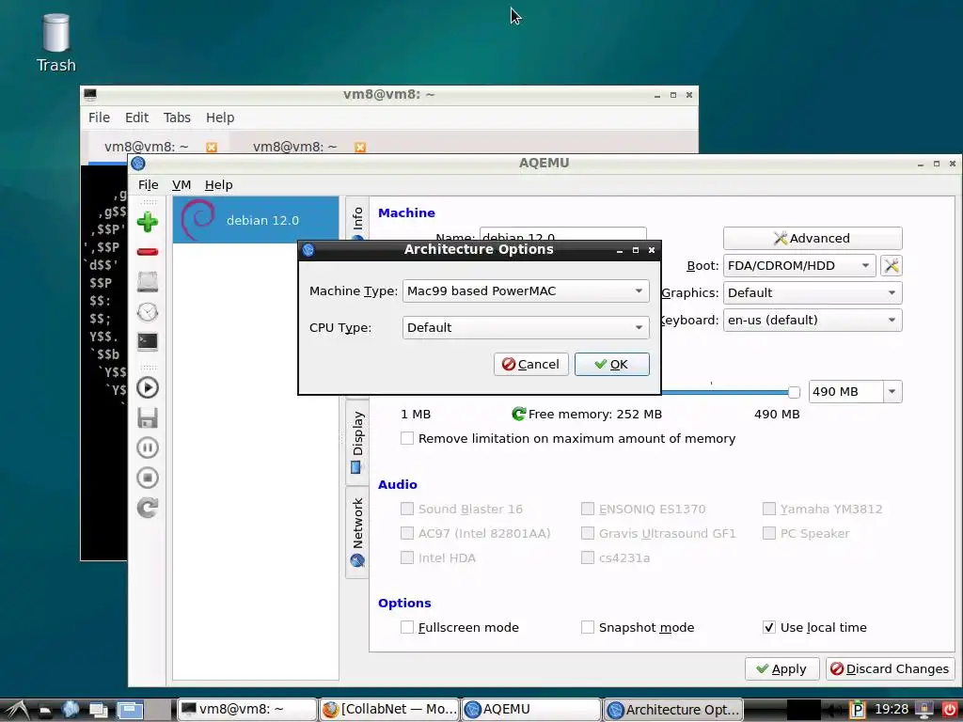Reset the VM with the circular arrow icon
This screenshot has height=722, width=963.
click(x=148, y=508)
